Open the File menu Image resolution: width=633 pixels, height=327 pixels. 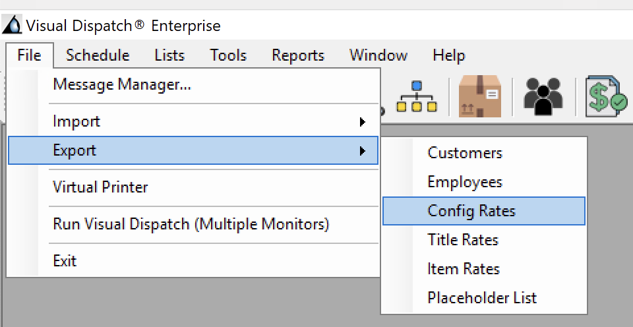[x=30, y=55]
